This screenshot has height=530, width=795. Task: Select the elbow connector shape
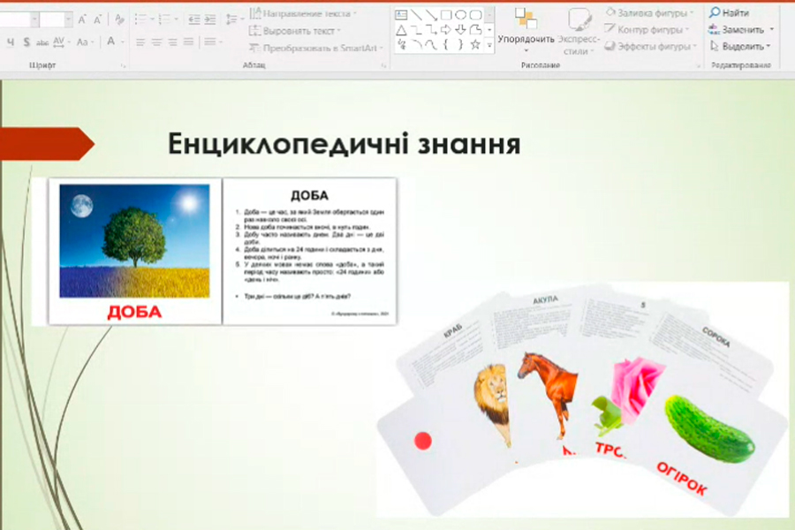(416, 30)
